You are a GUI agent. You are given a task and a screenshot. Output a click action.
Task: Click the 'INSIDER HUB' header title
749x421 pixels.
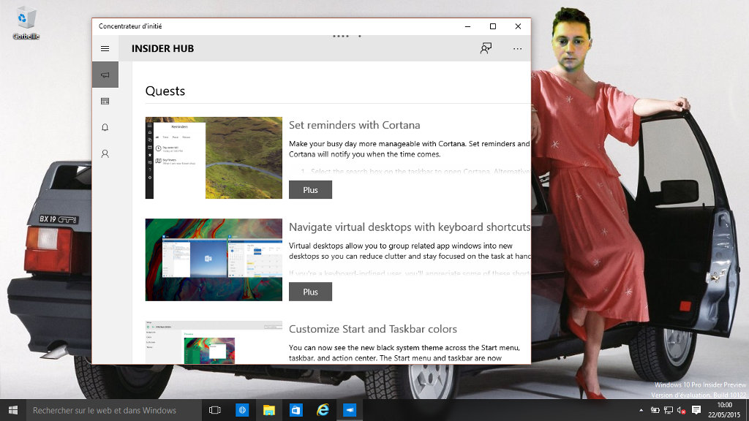pos(163,49)
